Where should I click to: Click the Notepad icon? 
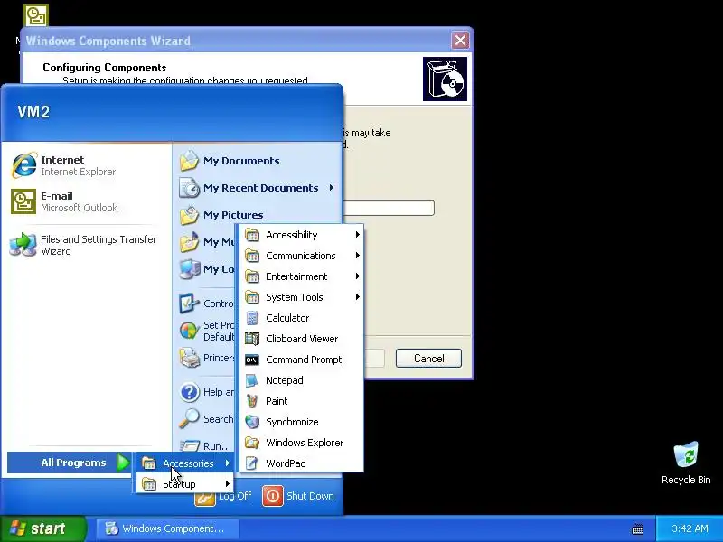[x=252, y=380]
